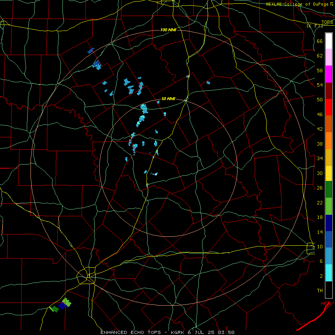Image resolution: width=335 pixels, height=335 pixels.
Task: Click the TH threshold label
Action: 320,291
